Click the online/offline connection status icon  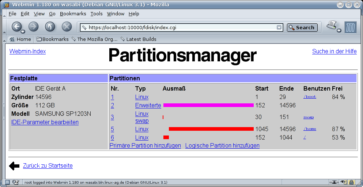[x=333, y=182]
